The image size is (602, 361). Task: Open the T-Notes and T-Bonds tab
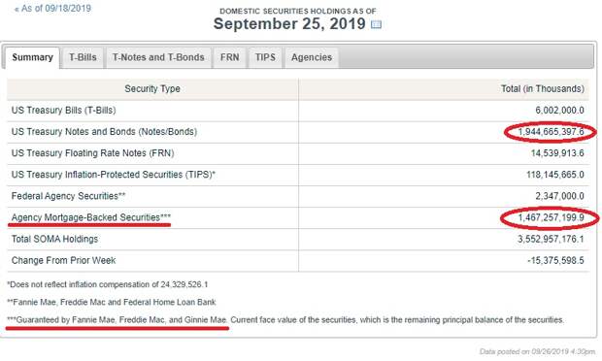[158, 57]
